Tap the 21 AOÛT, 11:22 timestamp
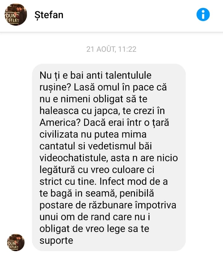223x256 pixels. tap(111, 49)
